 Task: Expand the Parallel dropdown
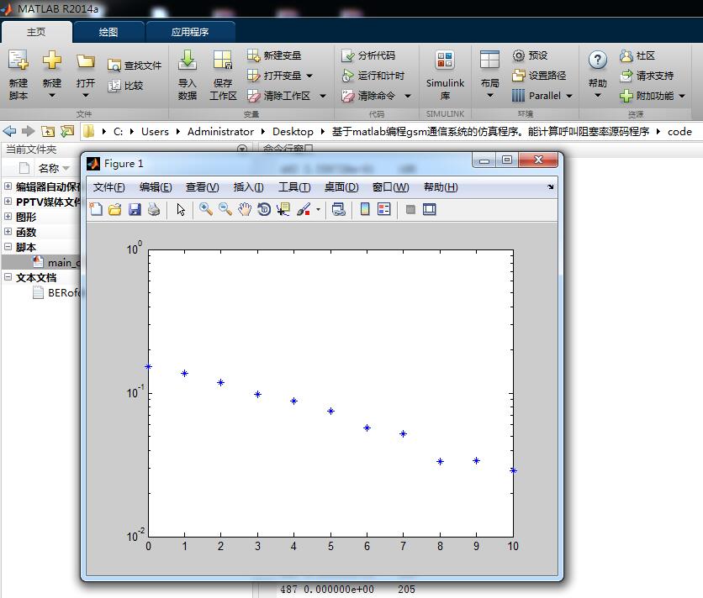pyautogui.click(x=569, y=96)
